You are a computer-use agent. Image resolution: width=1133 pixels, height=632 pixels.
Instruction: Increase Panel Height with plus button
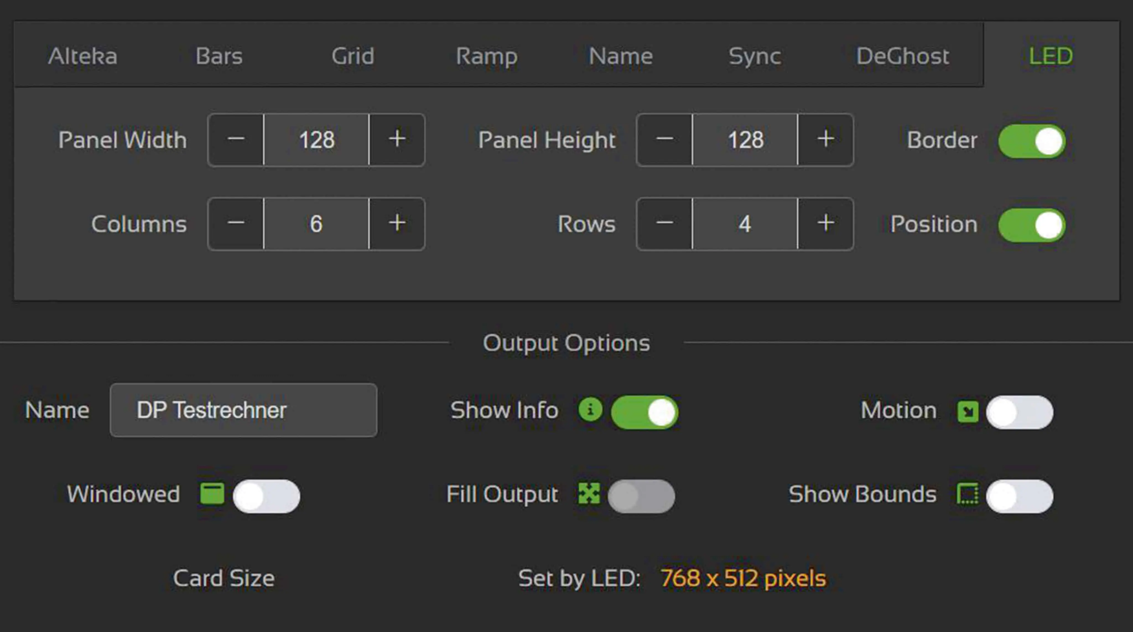coord(826,140)
